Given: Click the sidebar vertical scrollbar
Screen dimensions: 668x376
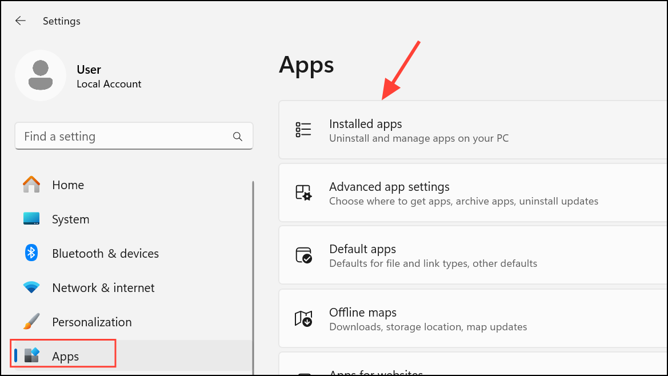Looking at the screenshot, I should tap(253, 274).
